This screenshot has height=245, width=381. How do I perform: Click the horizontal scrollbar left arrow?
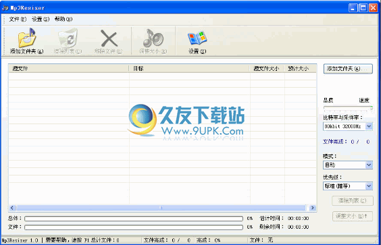point(12,208)
